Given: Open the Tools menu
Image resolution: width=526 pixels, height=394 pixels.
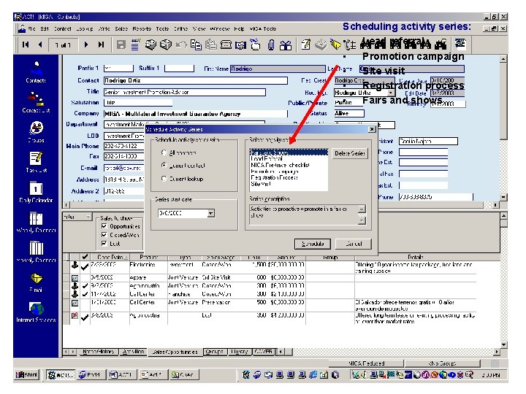Looking at the screenshot, I should tap(162, 28).
